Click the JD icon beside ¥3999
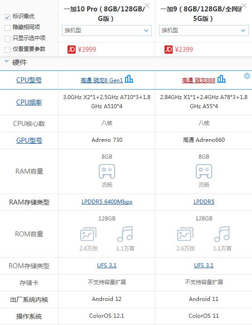Viewport: 252px width, 325px height. pyautogui.click(x=72, y=50)
